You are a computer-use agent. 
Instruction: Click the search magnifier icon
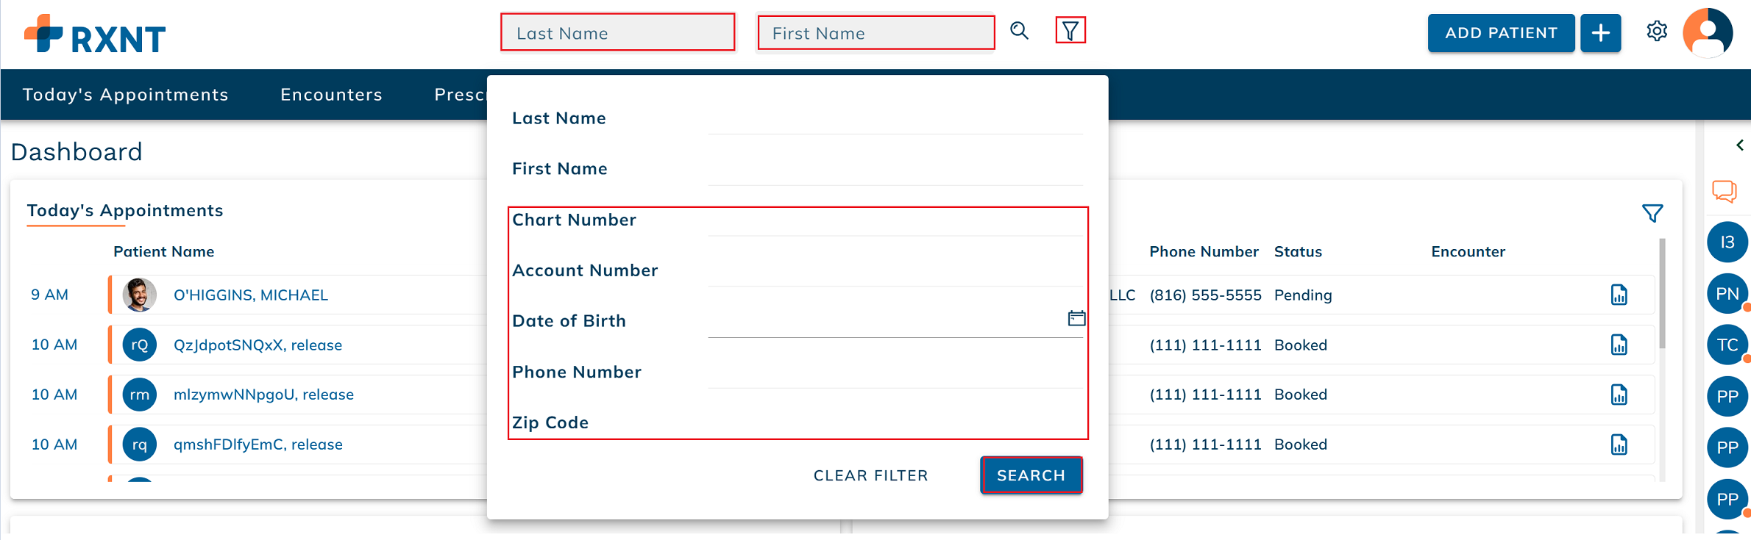click(x=1019, y=31)
